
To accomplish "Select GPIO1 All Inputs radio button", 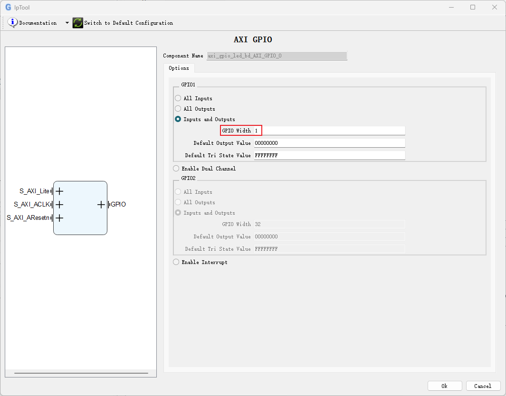I will tap(178, 98).
